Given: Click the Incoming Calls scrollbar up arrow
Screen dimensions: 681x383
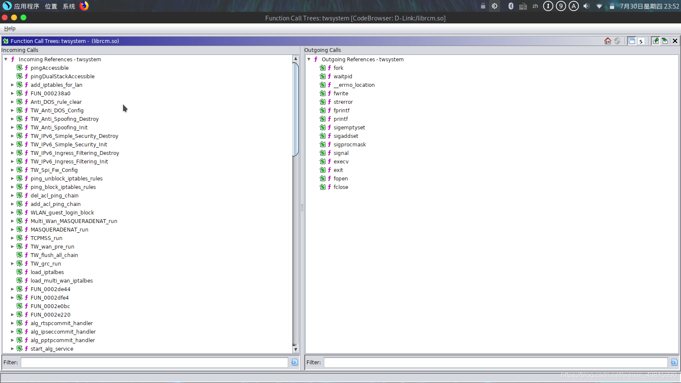Looking at the screenshot, I should 295,58.
